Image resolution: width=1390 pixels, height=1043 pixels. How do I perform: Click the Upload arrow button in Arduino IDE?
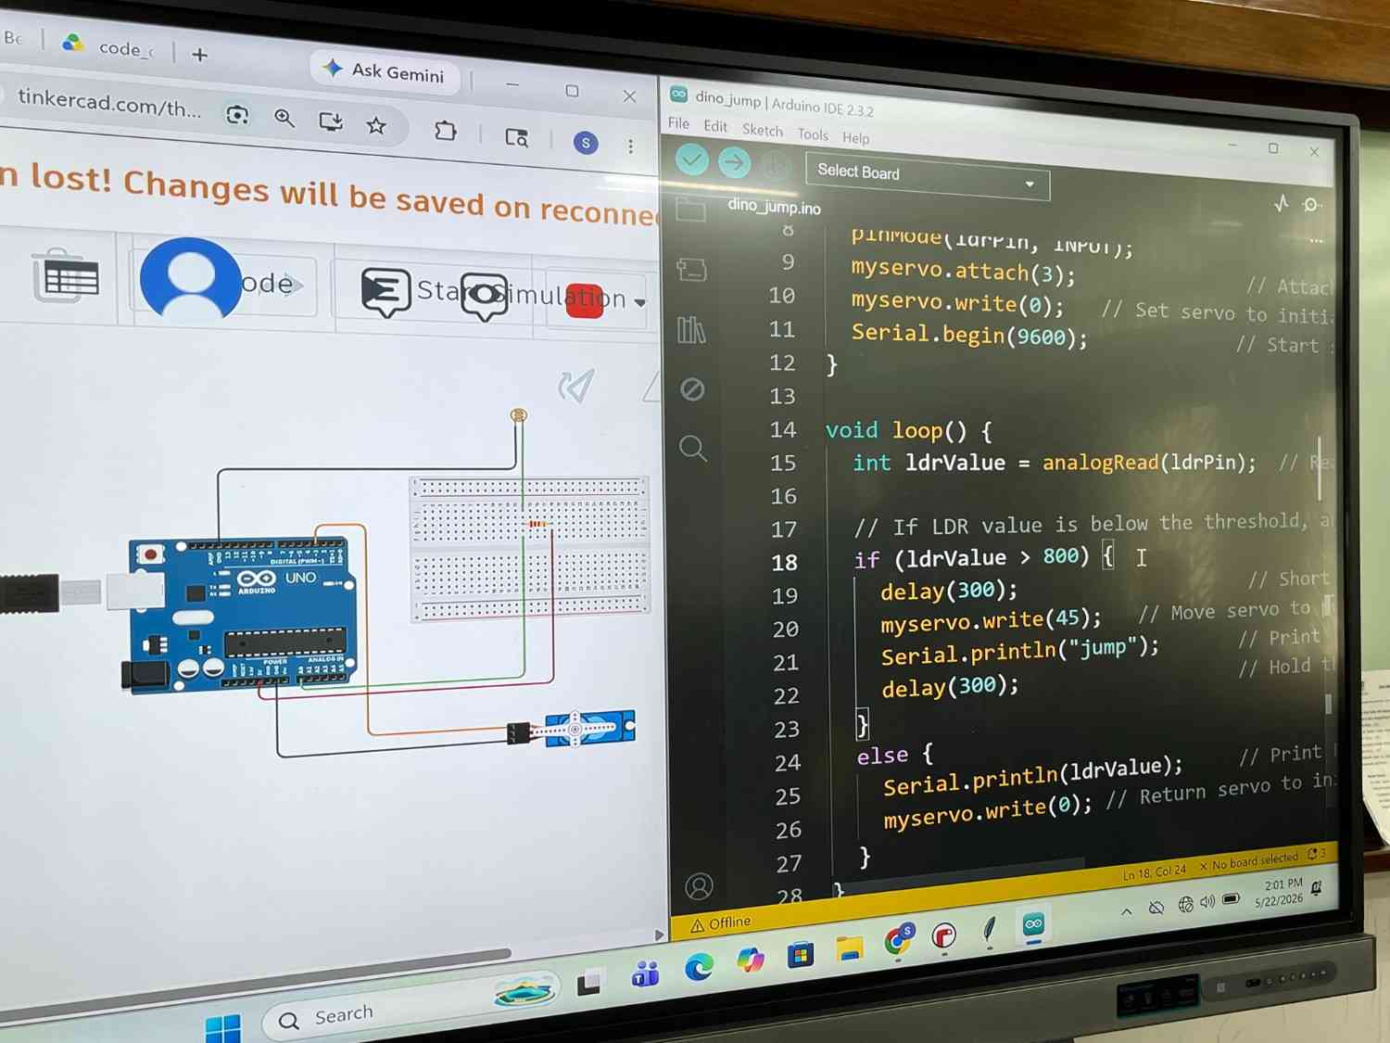734,163
